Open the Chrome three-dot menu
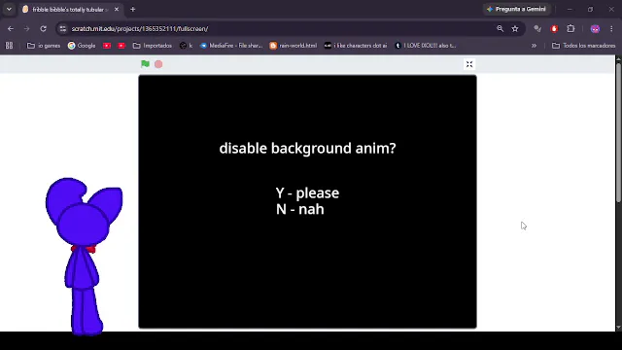 point(611,28)
